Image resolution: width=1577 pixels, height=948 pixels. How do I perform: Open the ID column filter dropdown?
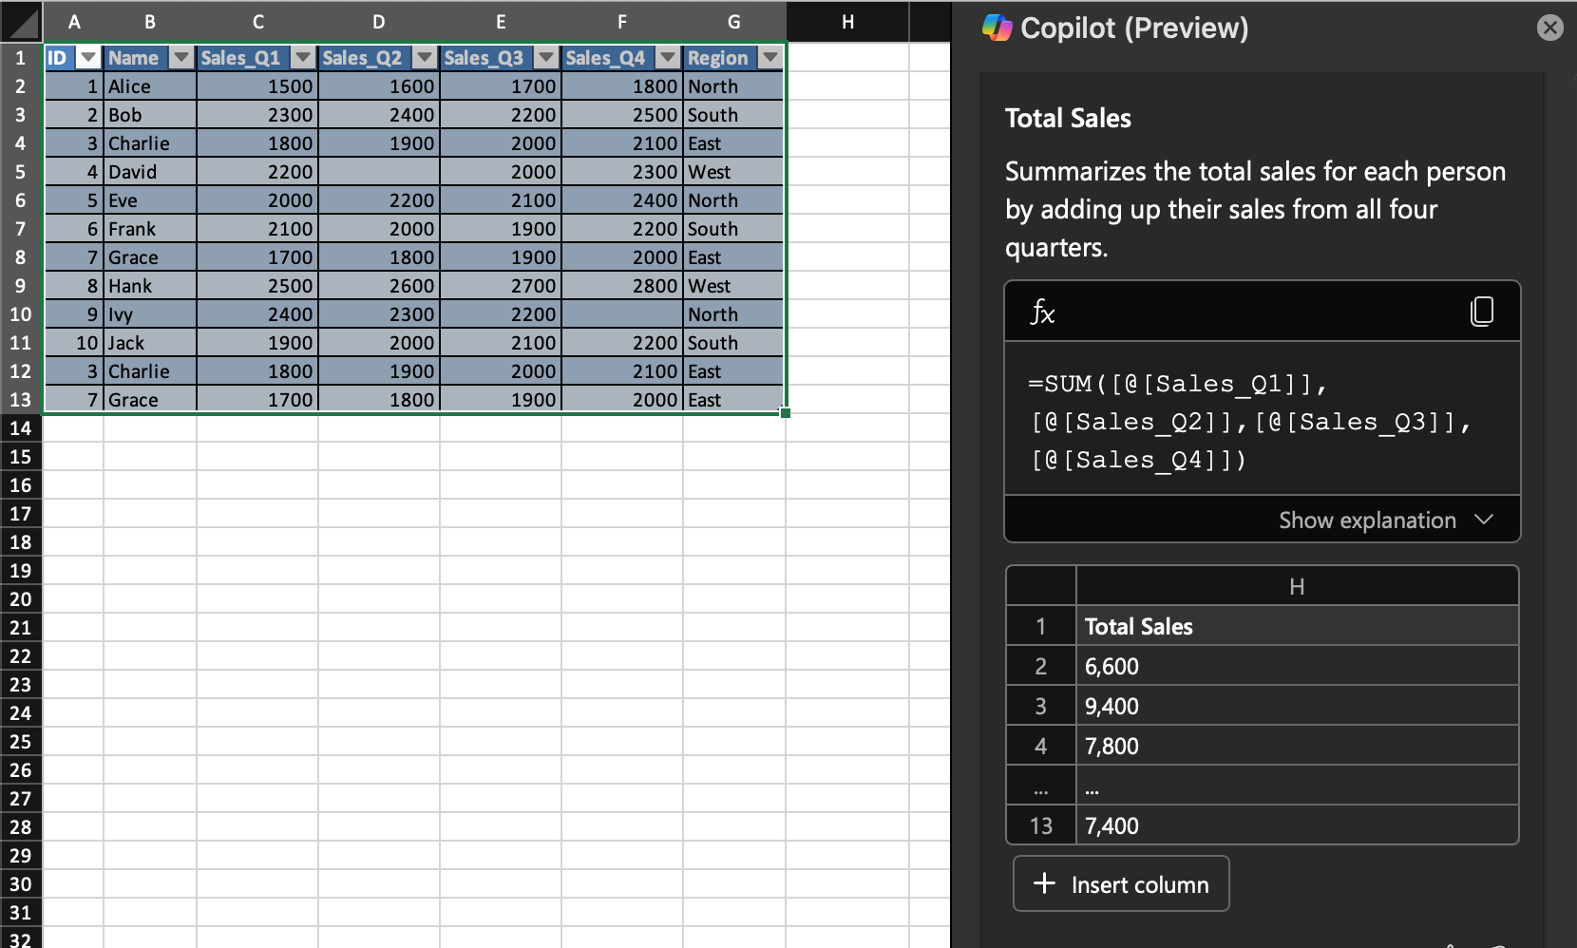pyautogui.click(x=88, y=58)
